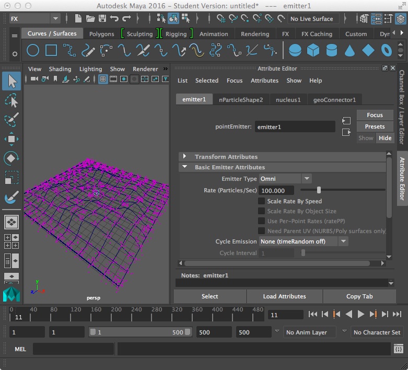Switch to the nParticleShape2 tab
The image size is (408, 370).
[x=240, y=100]
